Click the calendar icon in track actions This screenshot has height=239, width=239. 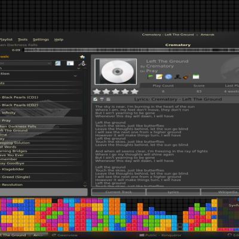click(196, 76)
